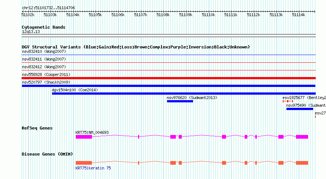Click the first magenta KRT75 RefSeq exon
Viewport: 326px width, 179px height.
point(84,137)
